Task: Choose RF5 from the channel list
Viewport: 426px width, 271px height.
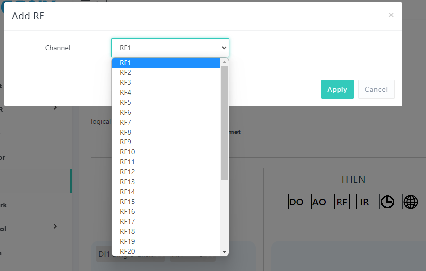Action: point(126,102)
